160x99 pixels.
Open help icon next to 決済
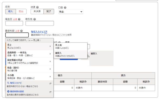(37, 7)
